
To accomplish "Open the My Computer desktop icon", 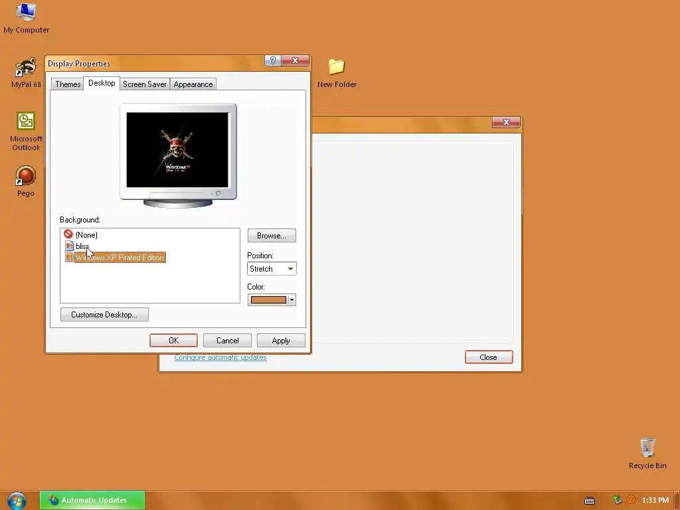I will (26, 17).
